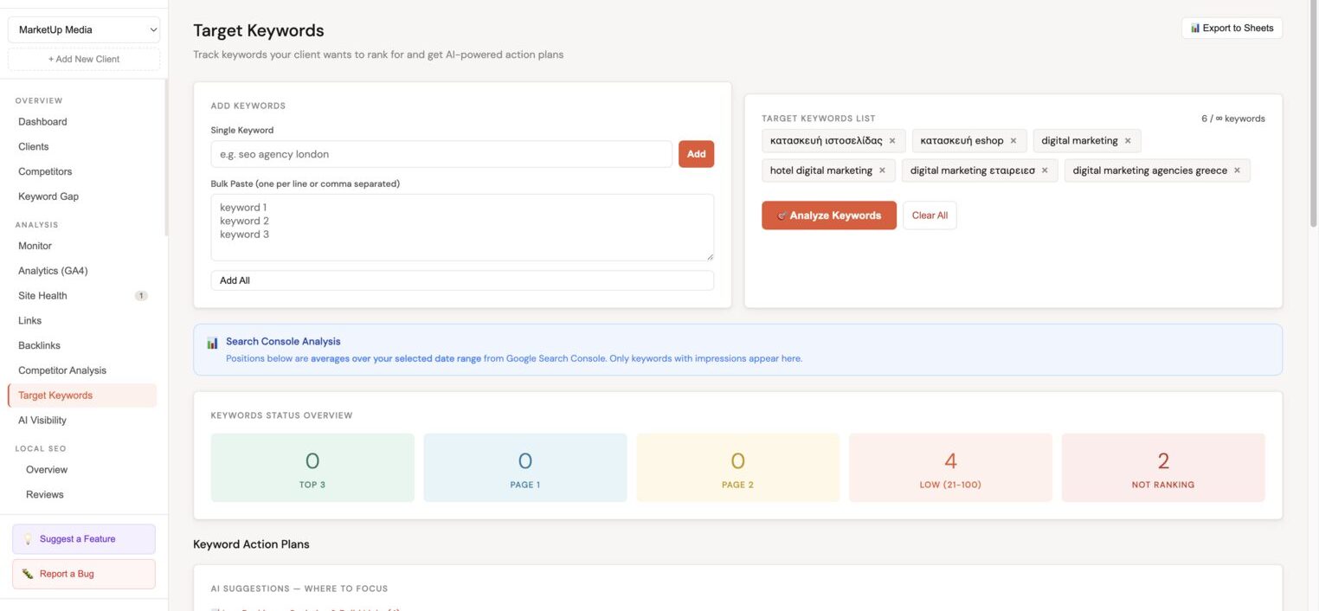Screen dimensions: 1319x611
Task: Click the Search Console Analysis chart icon
Action: (x=213, y=343)
